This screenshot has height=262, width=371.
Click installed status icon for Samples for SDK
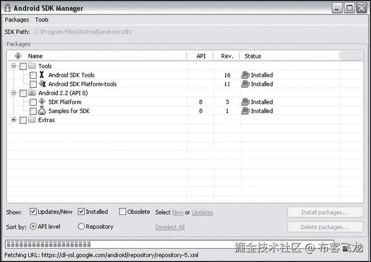click(246, 111)
